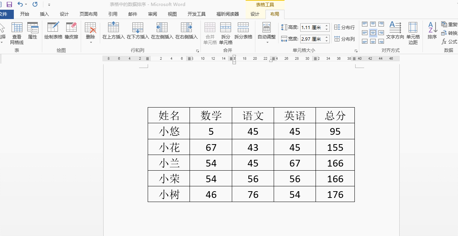
Task: Click the first line indent marker on ruler
Action: point(234,56)
